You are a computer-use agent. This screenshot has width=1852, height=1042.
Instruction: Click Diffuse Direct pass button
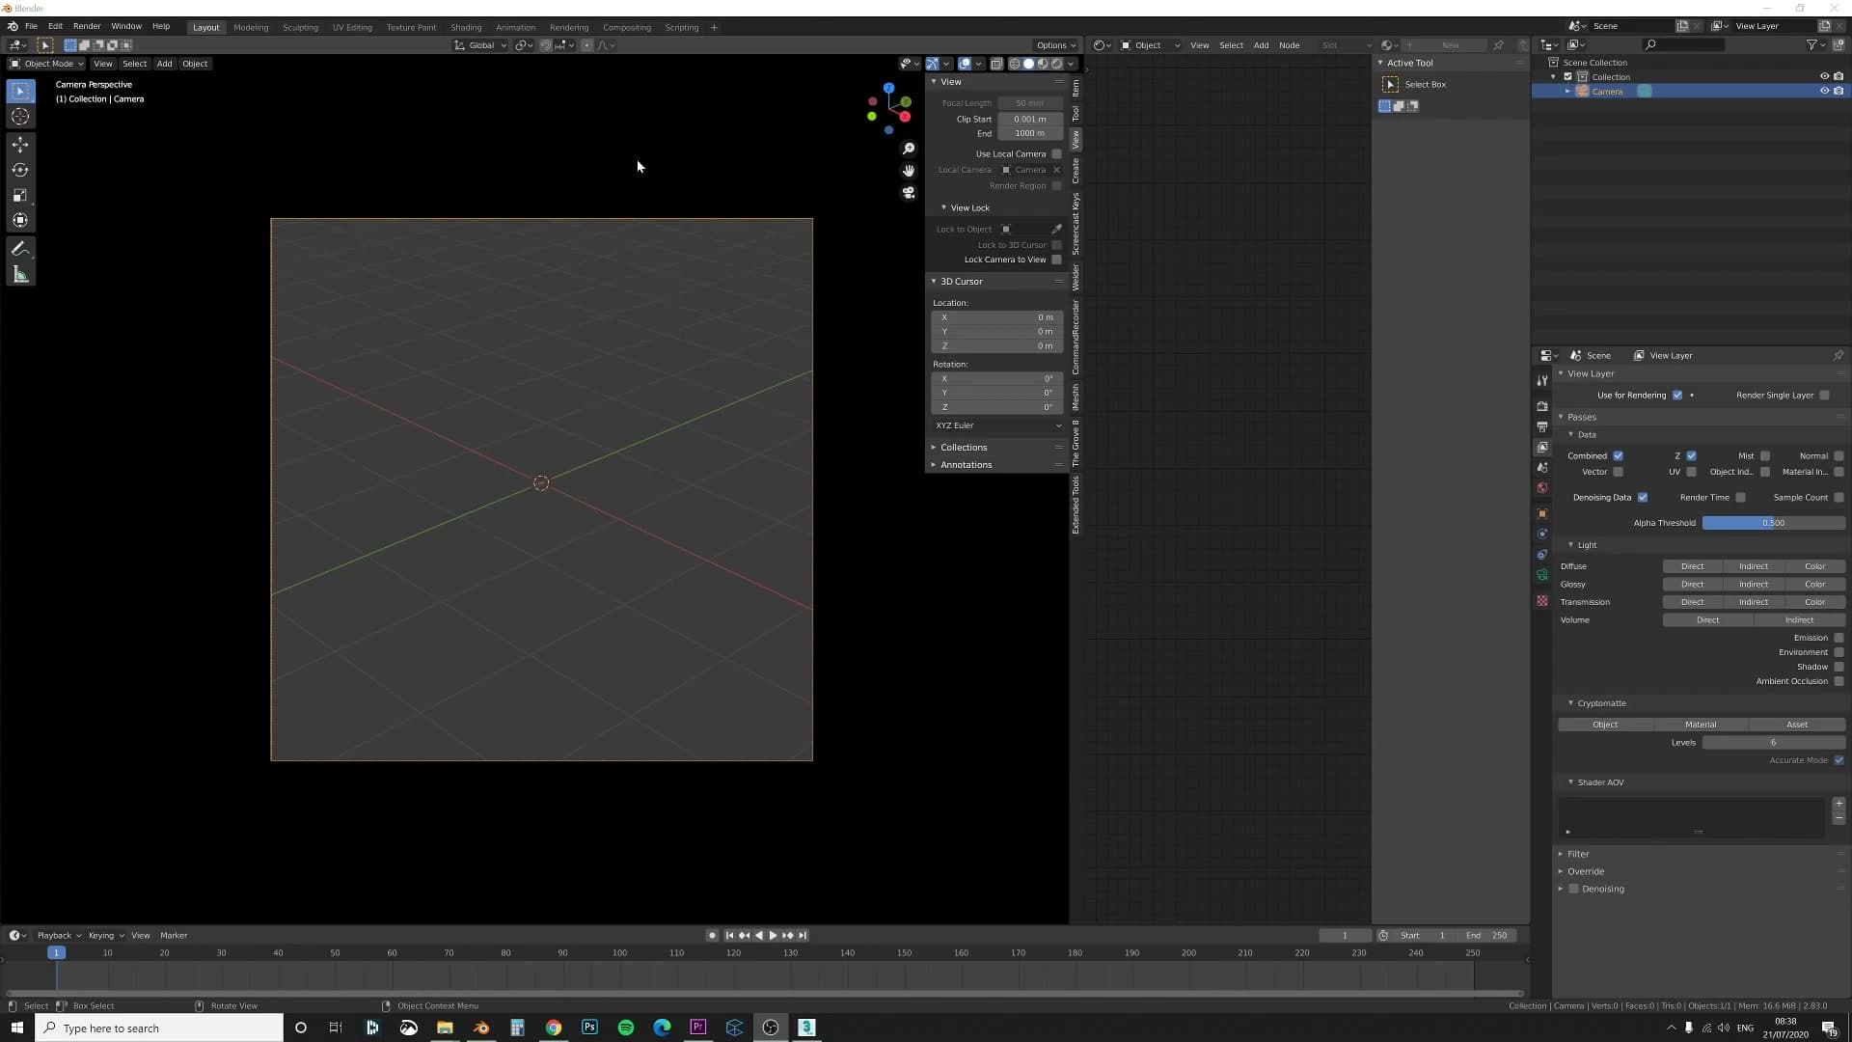tap(1693, 566)
